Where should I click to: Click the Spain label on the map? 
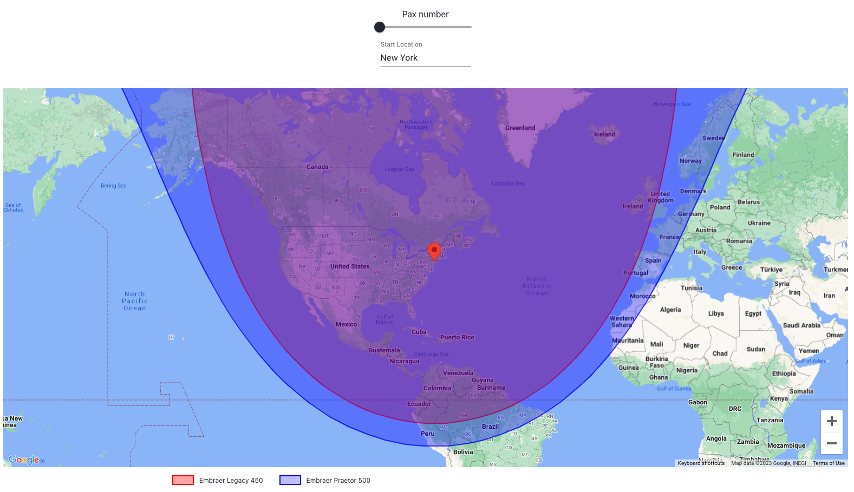coord(653,261)
